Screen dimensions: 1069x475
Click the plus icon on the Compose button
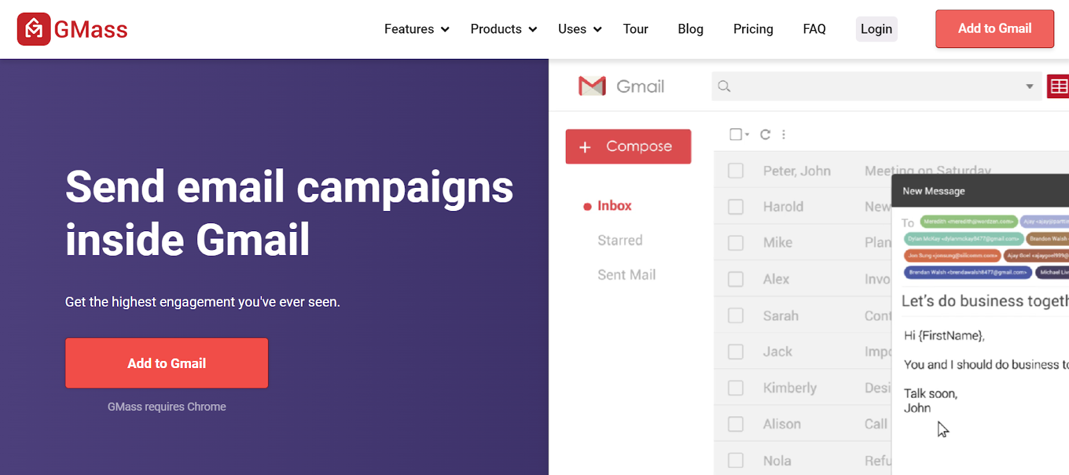coord(585,146)
